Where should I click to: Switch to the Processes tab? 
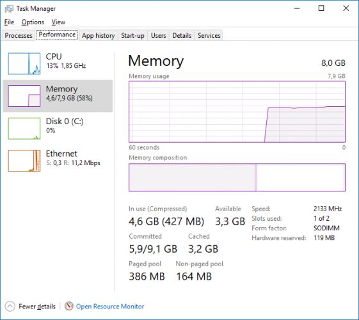[19, 35]
